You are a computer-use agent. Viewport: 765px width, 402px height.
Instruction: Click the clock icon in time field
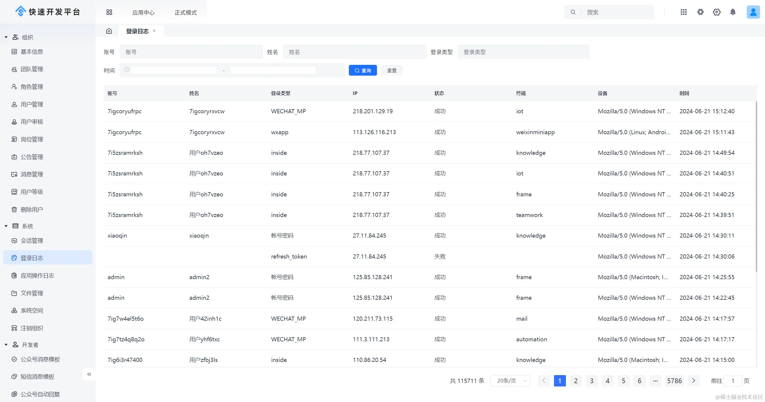(x=127, y=70)
